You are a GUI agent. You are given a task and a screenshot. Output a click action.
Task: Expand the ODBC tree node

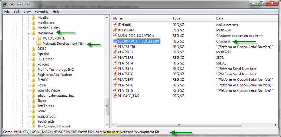[29, 49]
